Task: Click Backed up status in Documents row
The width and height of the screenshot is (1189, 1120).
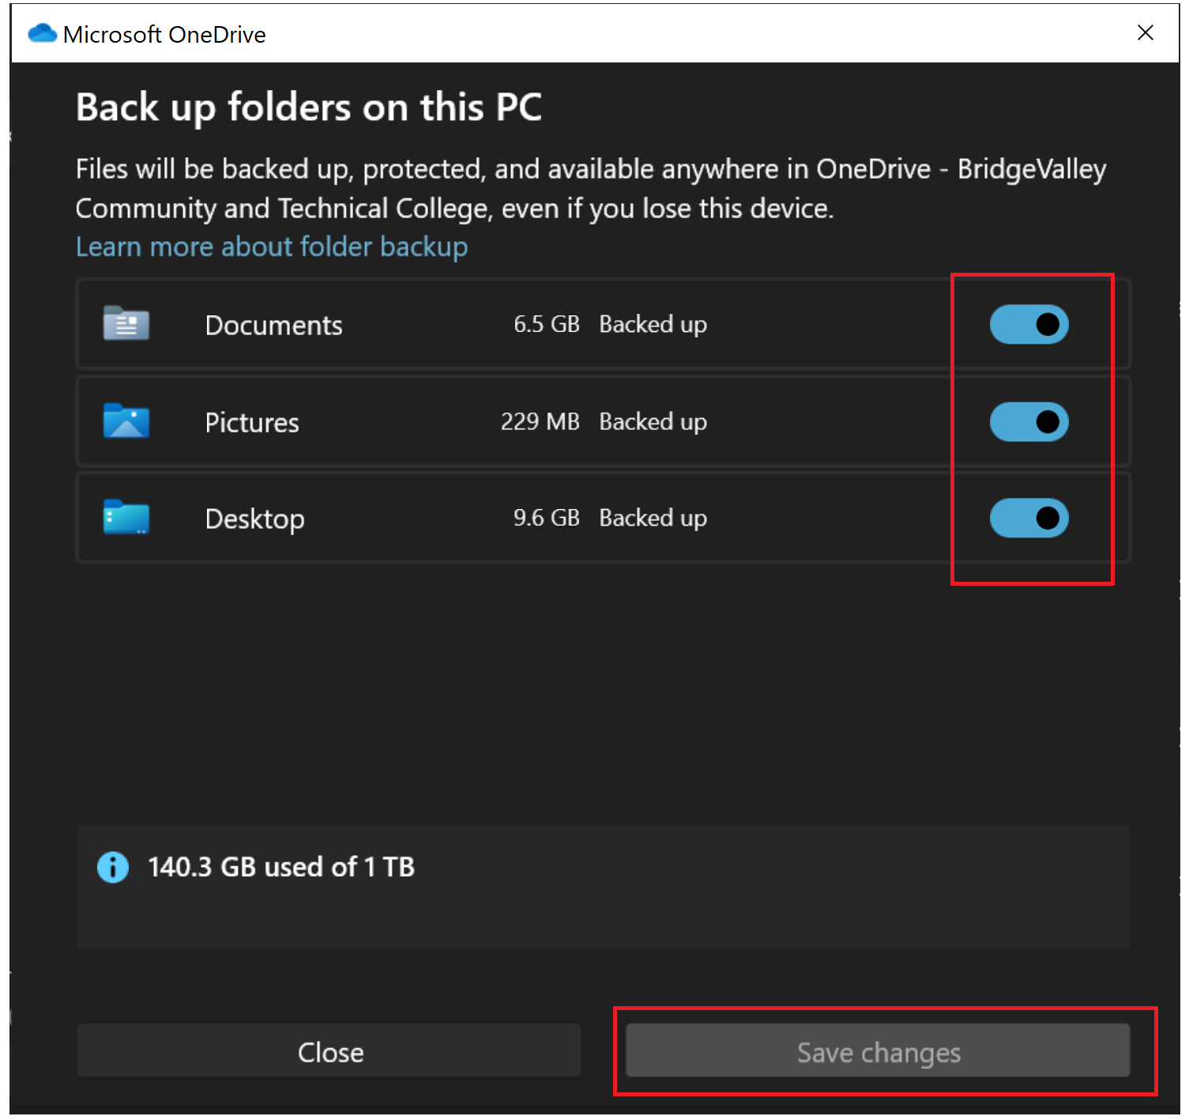Action: coord(653,325)
